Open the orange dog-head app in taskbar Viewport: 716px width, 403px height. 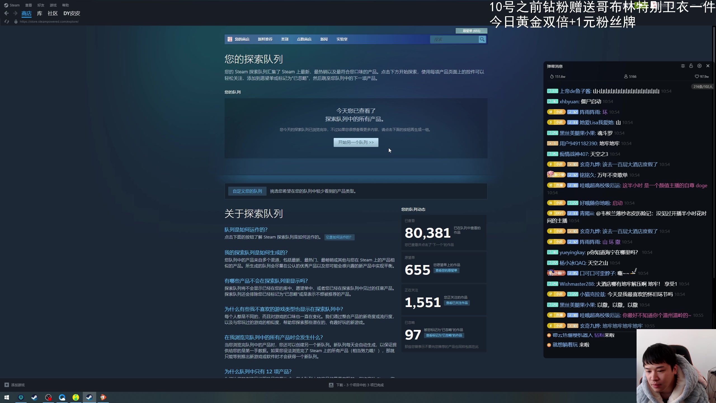click(x=103, y=397)
